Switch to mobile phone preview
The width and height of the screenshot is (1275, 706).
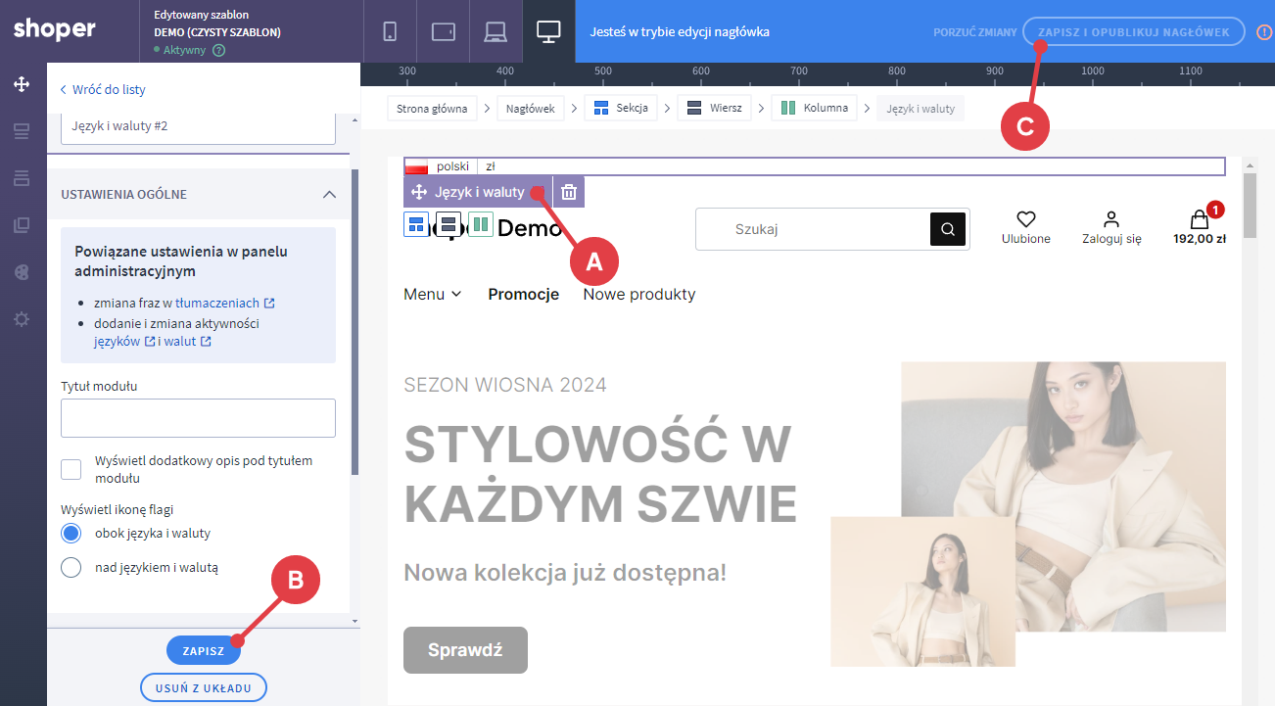[x=390, y=31]
